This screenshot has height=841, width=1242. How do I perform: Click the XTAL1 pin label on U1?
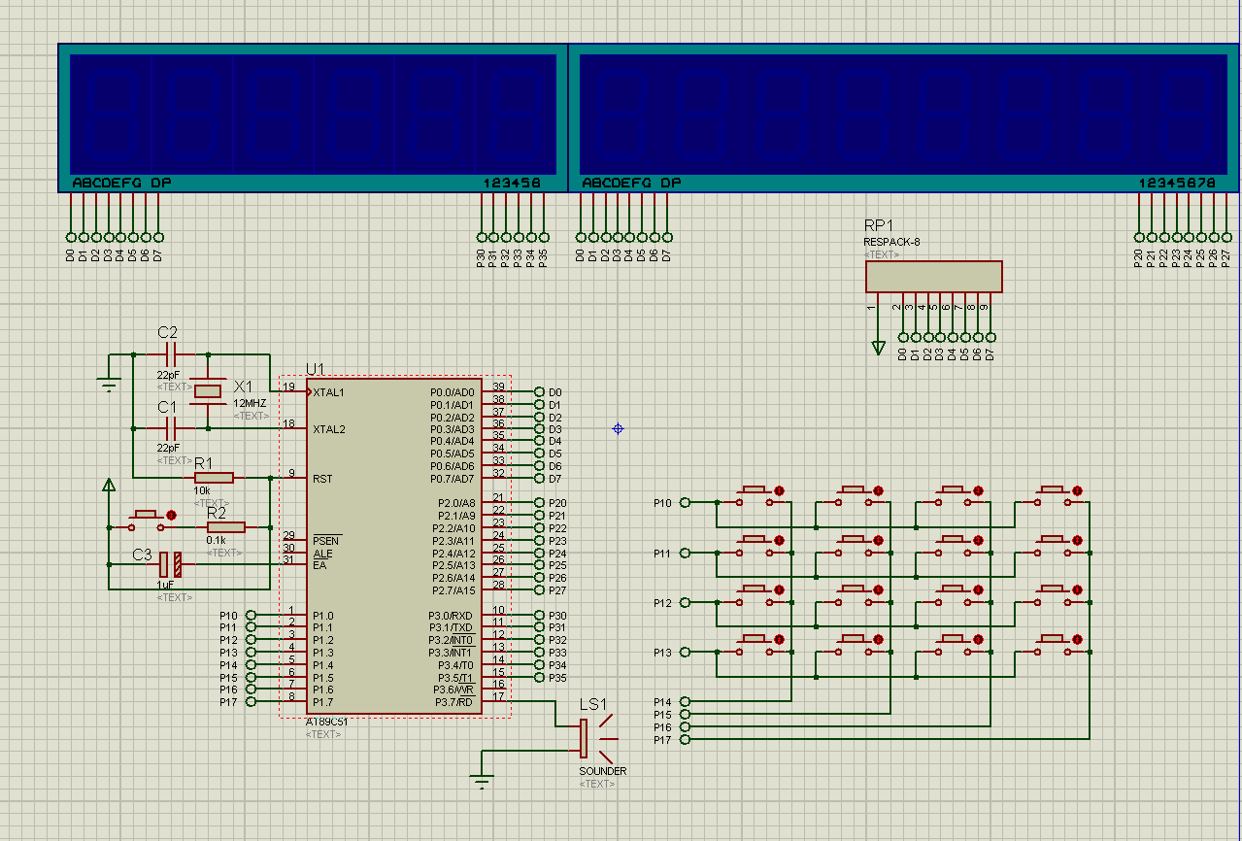tap(328, 392)
